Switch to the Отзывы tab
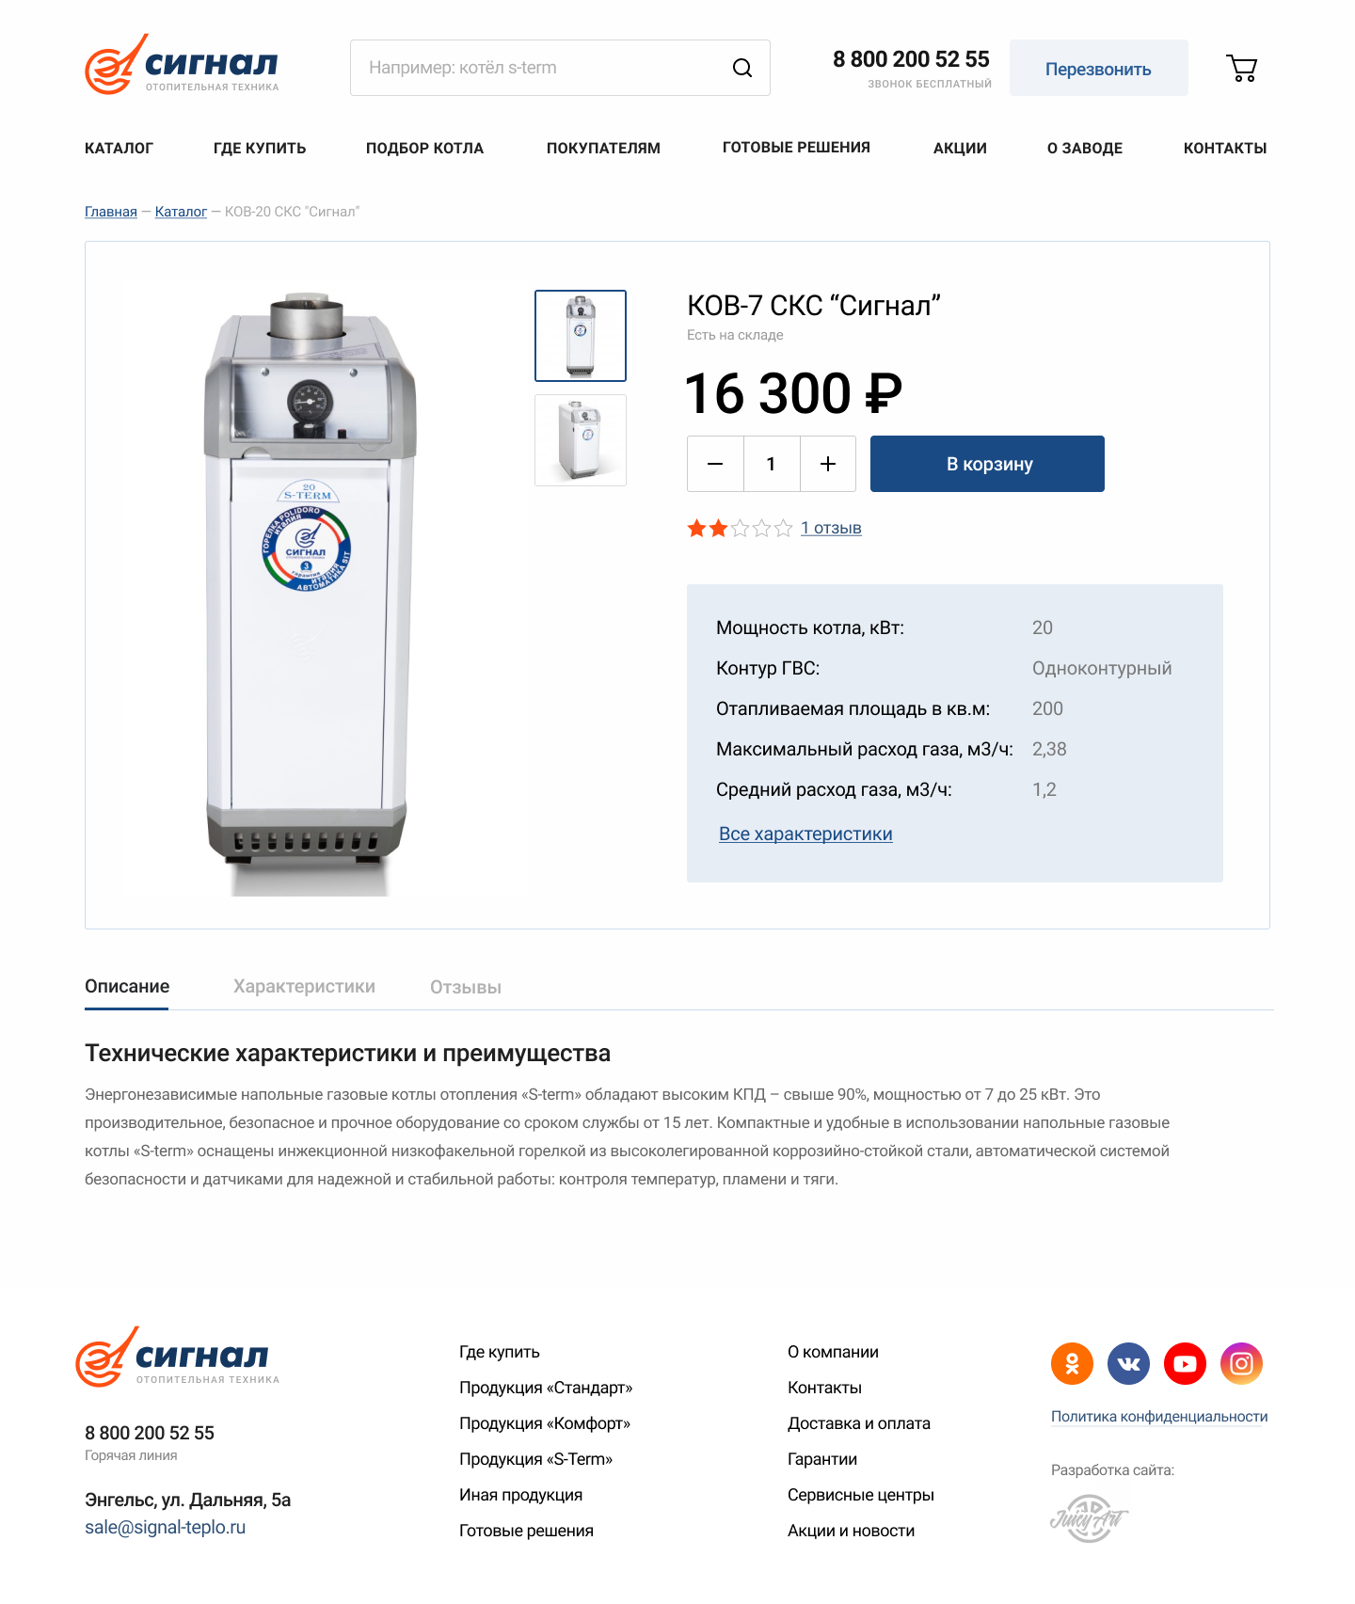1355x1604 pixels. coord(466,988)
